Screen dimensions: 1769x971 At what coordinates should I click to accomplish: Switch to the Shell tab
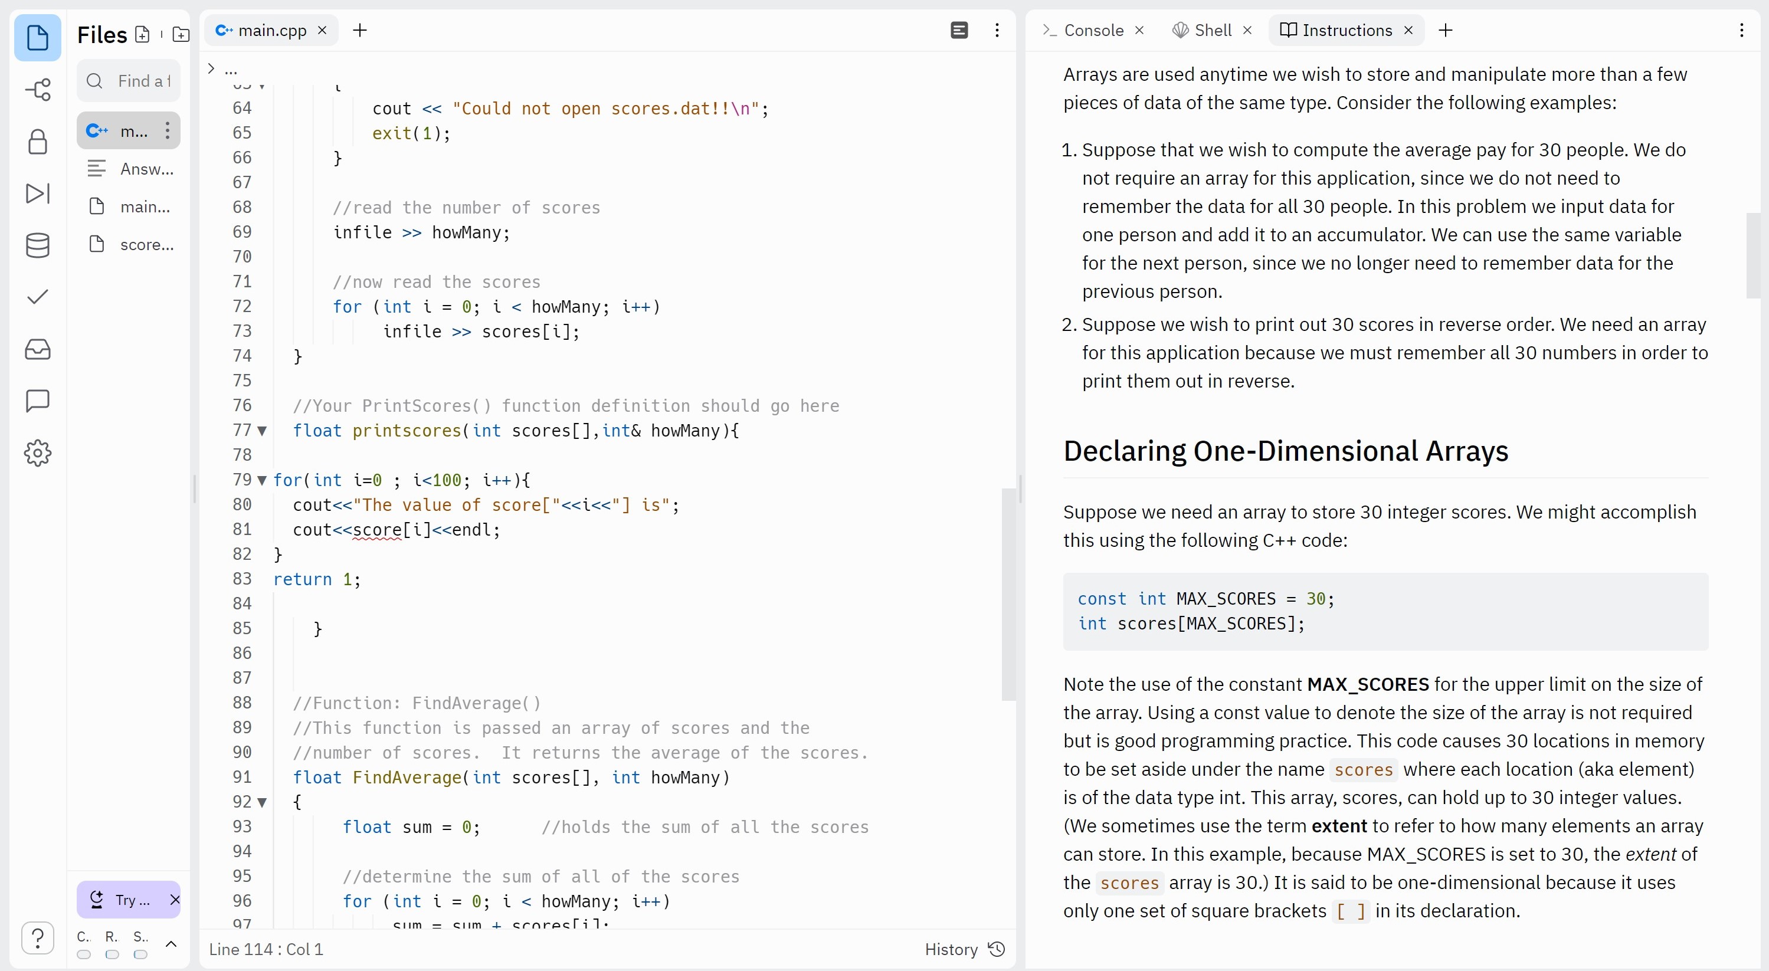click(1211, 30)
